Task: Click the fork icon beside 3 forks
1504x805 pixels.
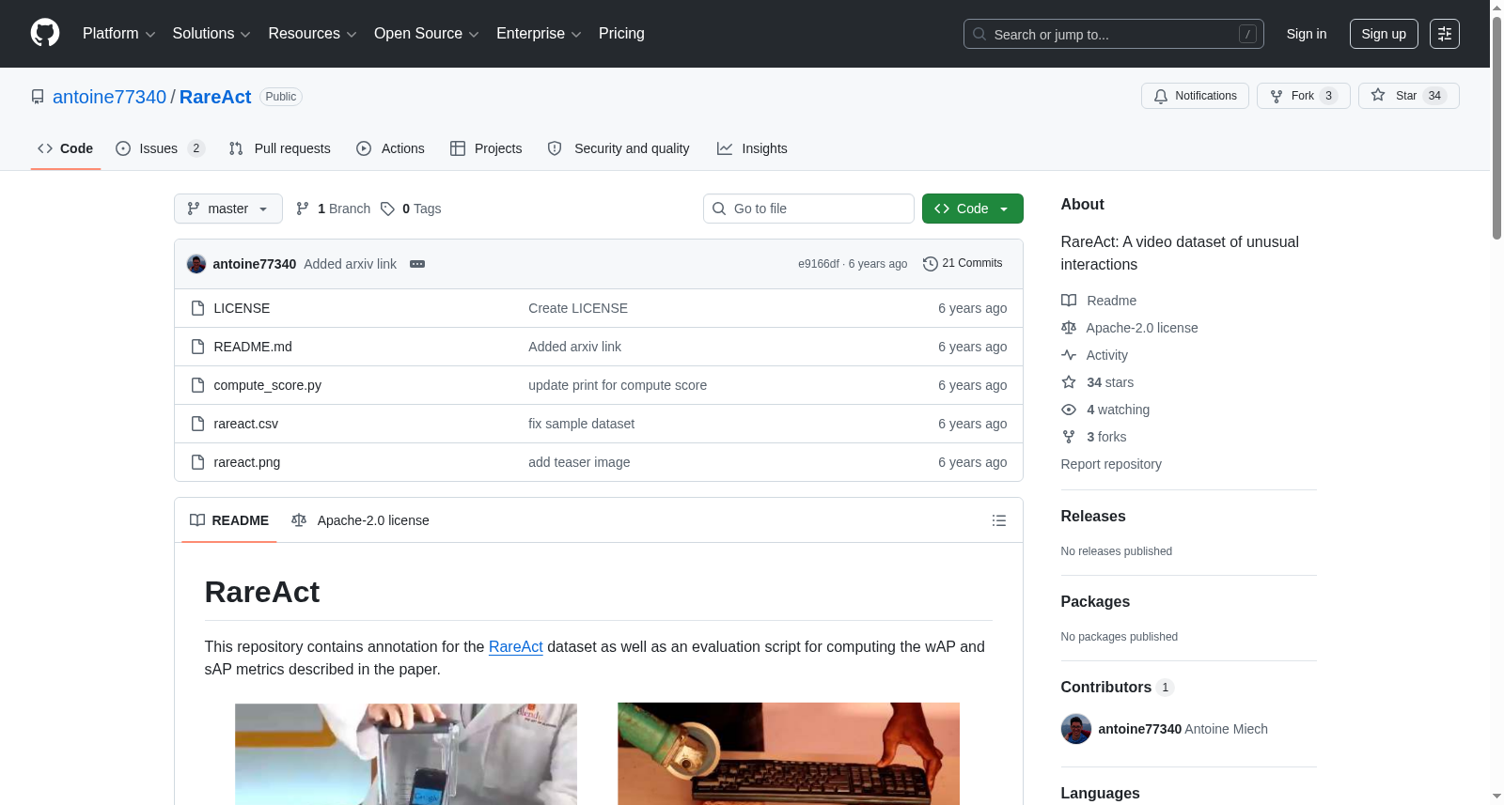Action: 1069,437
